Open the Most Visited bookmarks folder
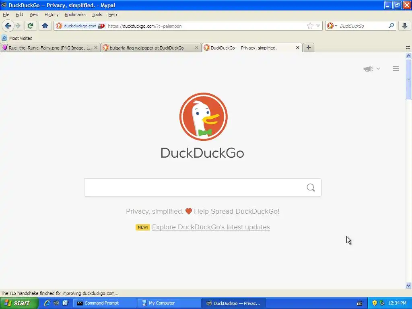 (x=17, y=38)
